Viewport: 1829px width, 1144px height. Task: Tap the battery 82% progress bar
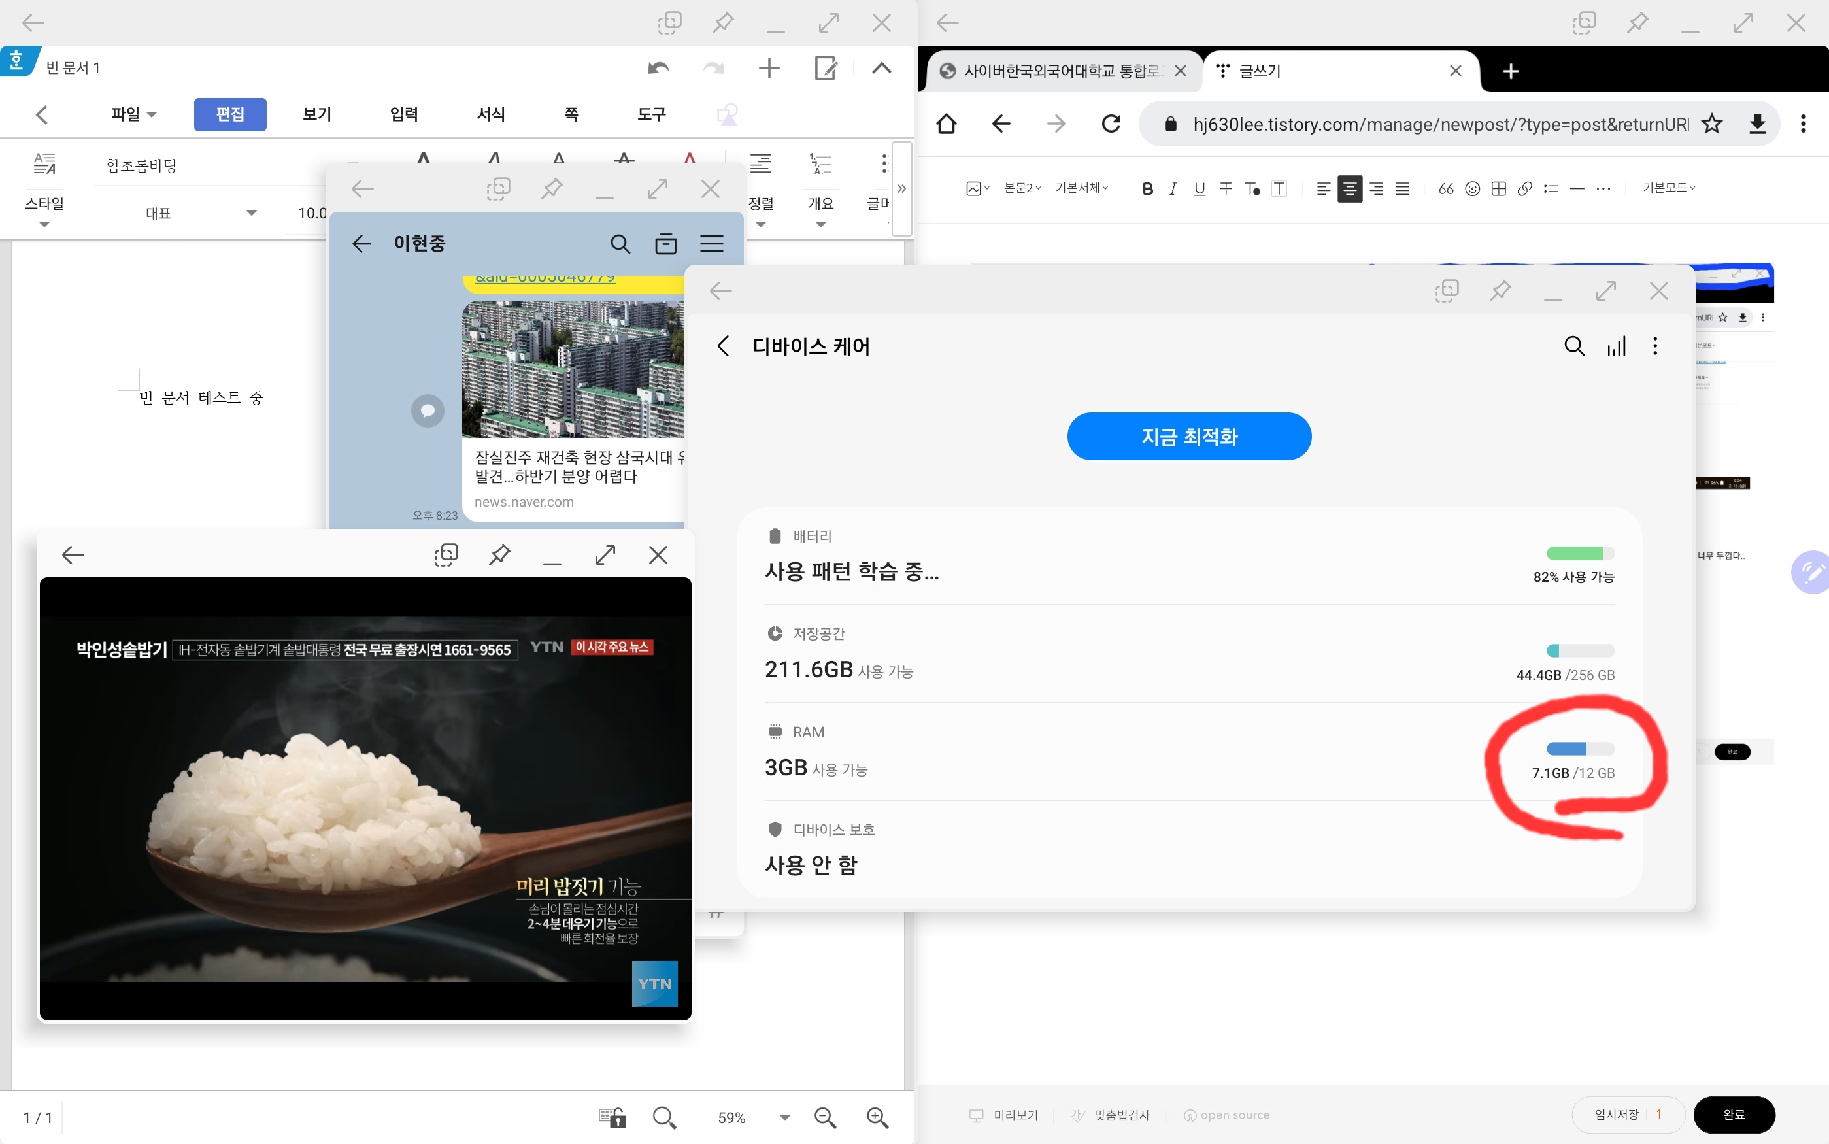pos(1580,553)
